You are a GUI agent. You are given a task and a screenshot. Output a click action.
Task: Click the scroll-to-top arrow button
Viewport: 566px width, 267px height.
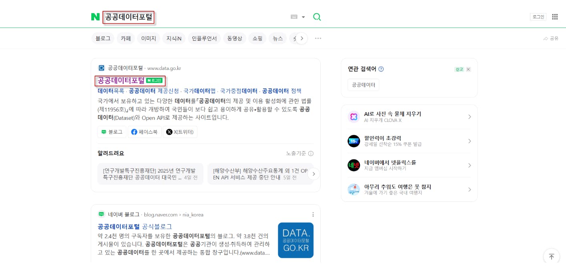point(551,257)
